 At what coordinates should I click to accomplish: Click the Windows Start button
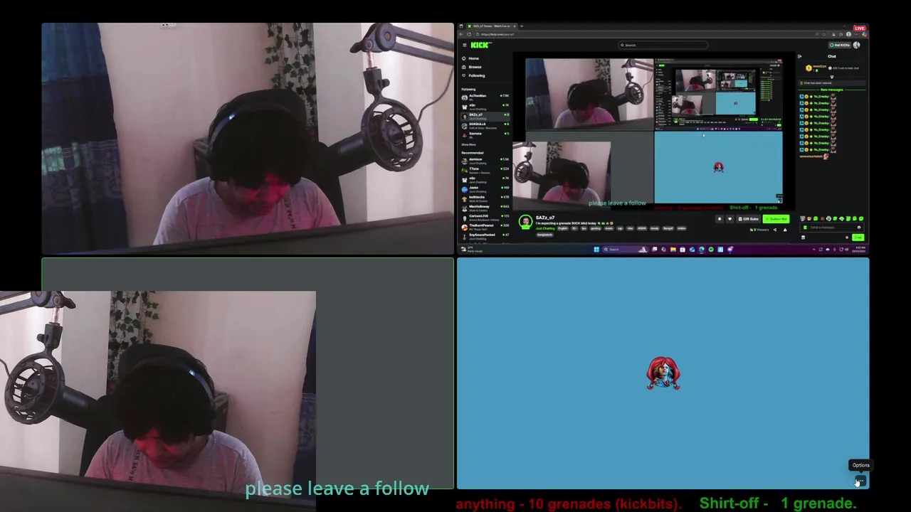tap(596, 250)
